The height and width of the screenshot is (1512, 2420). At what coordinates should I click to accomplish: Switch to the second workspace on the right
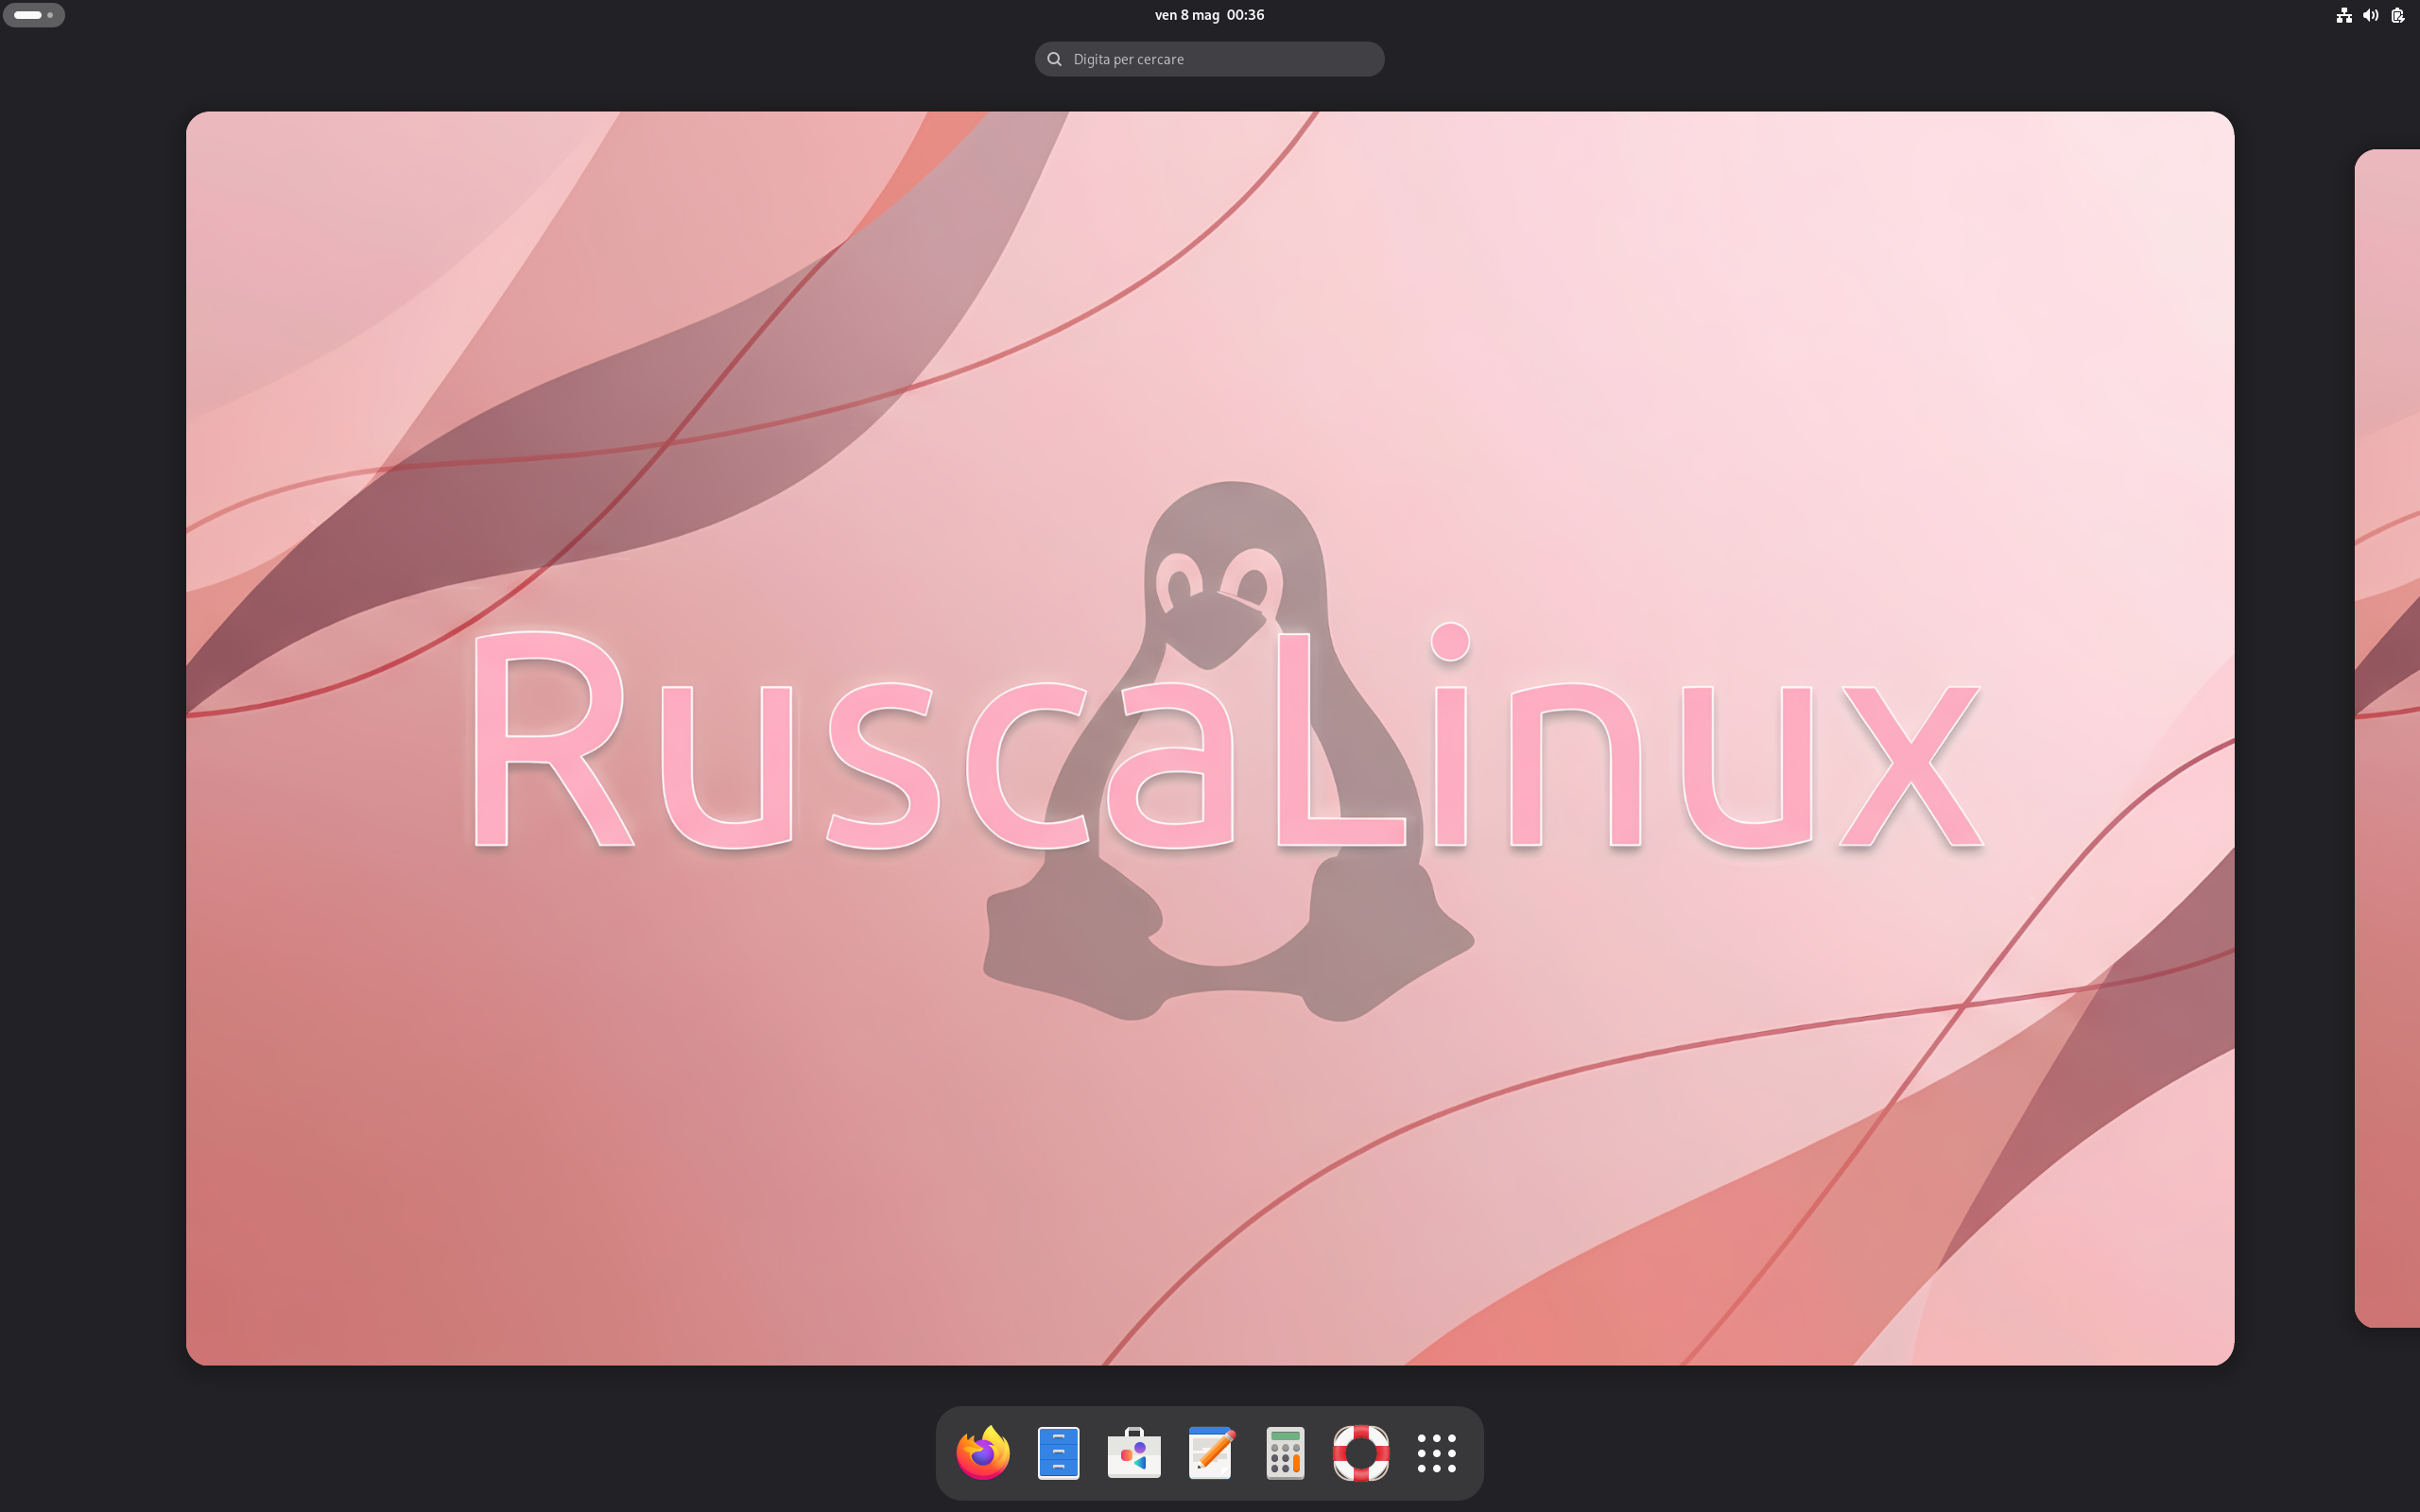click(2388, 738)
